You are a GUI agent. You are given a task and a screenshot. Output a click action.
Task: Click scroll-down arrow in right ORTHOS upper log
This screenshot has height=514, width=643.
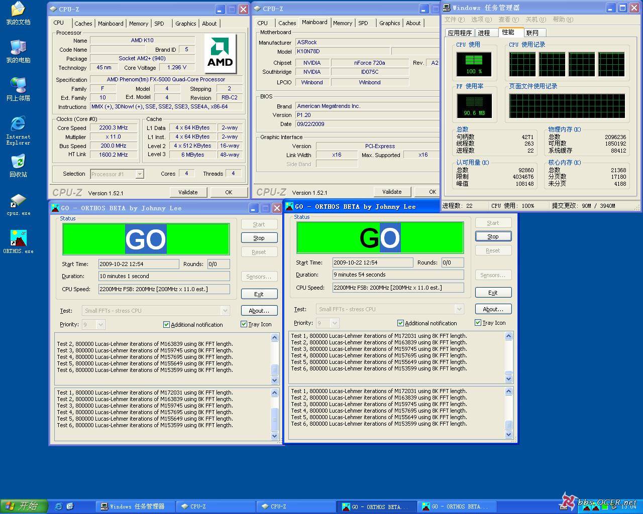point(508,379)
